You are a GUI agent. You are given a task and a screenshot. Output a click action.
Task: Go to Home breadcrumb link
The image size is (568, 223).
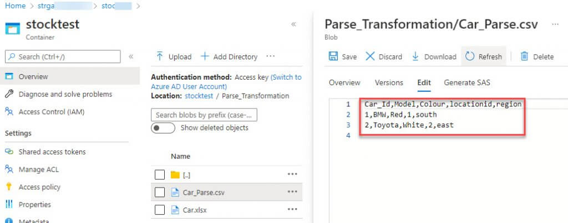tap(15, 6)
